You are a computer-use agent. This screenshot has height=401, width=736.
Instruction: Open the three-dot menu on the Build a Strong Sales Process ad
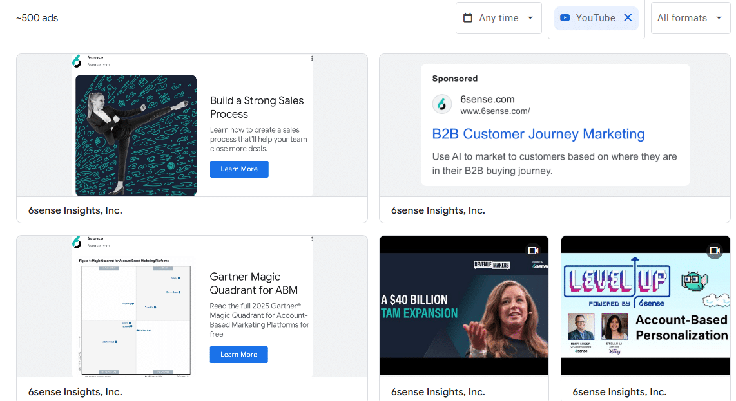pos(311,57)
